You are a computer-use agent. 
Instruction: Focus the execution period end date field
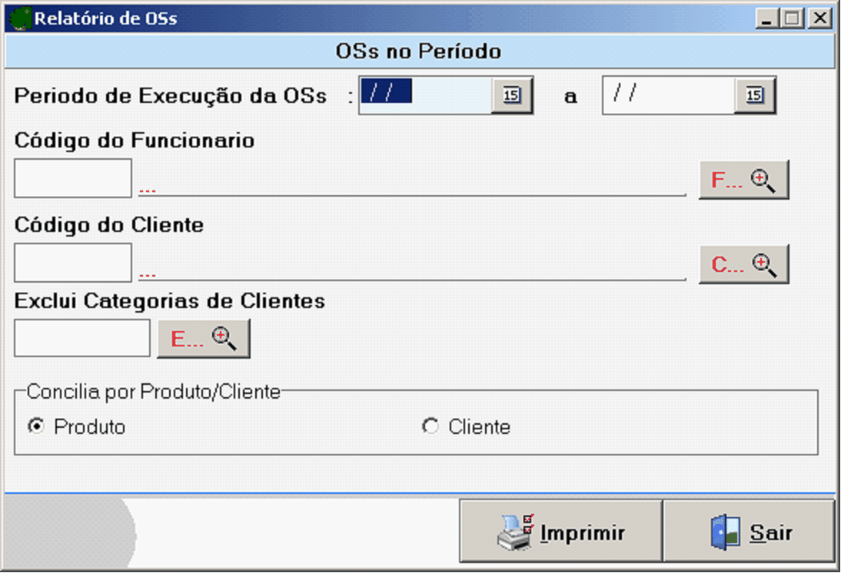click(667, 95)
